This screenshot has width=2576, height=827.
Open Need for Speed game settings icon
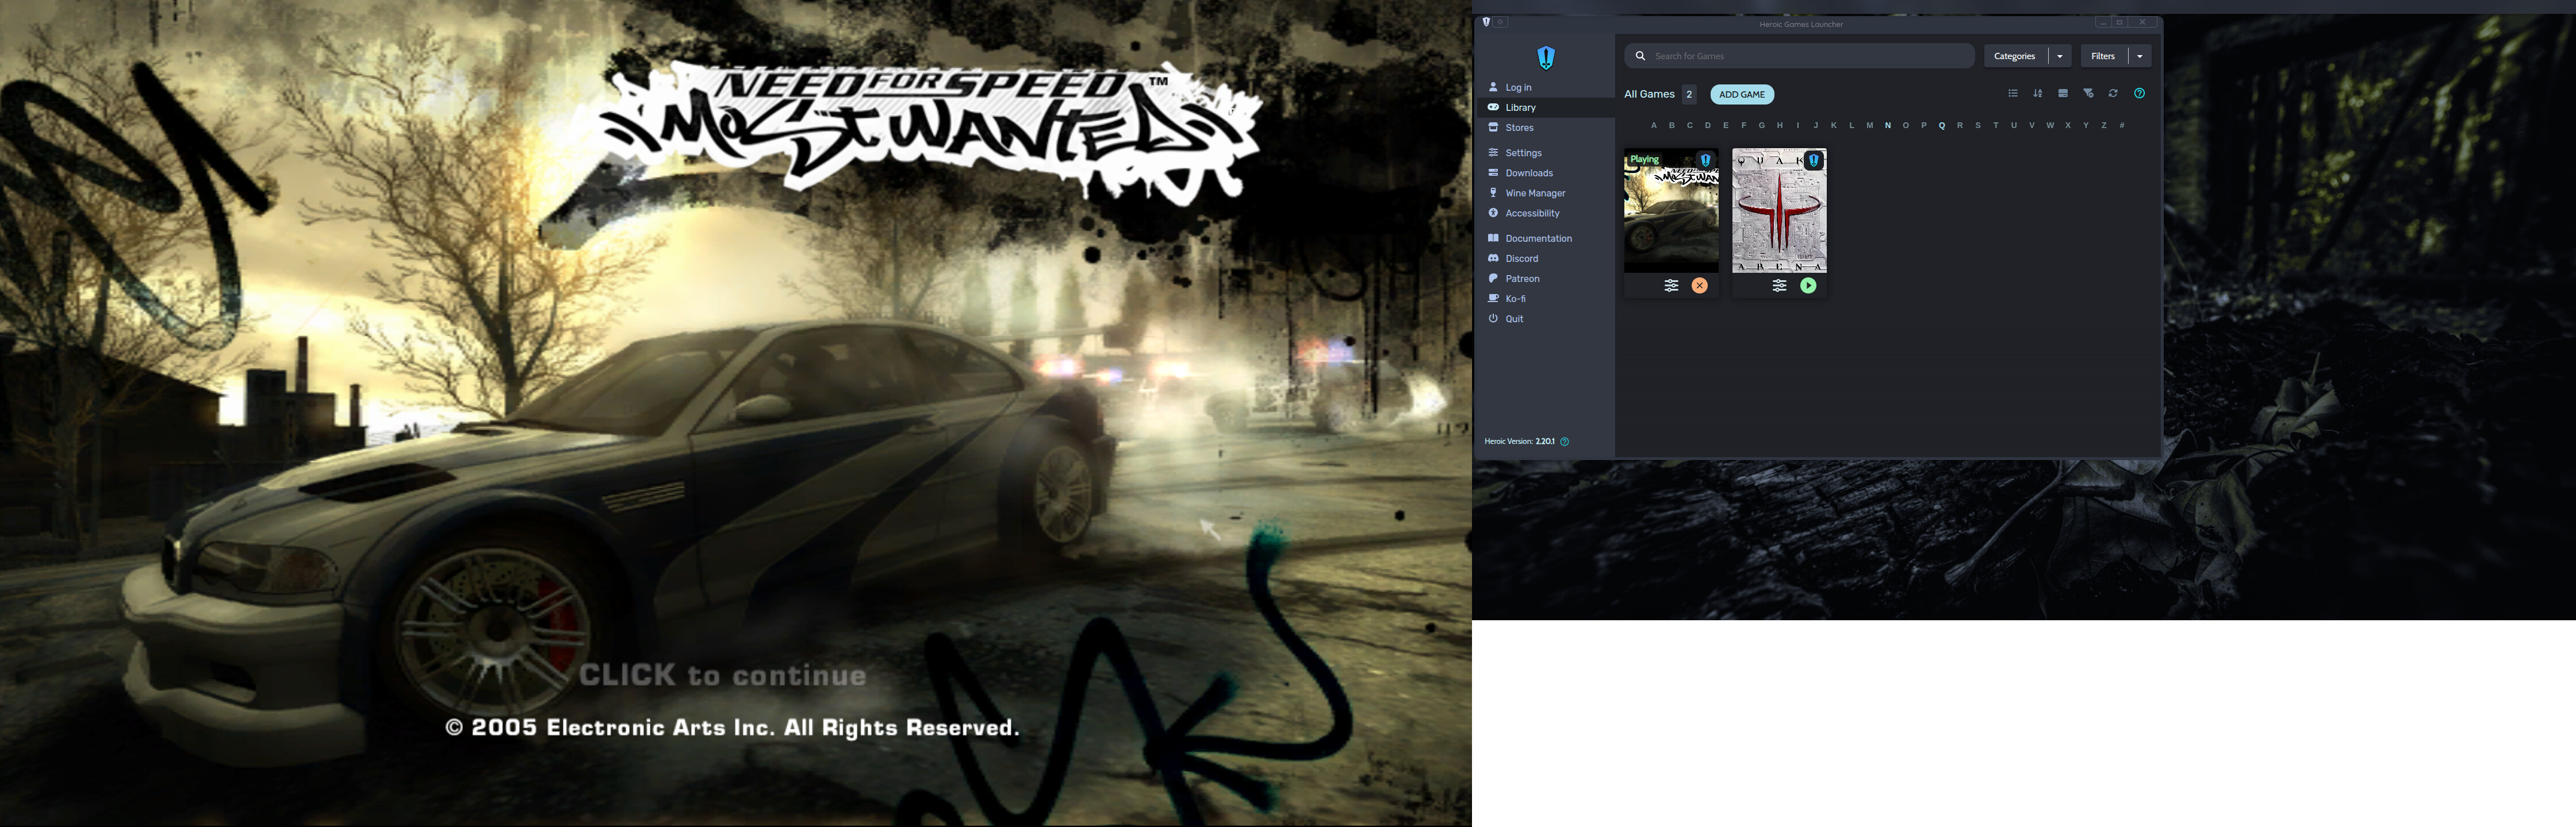(x=1671, y=285)
